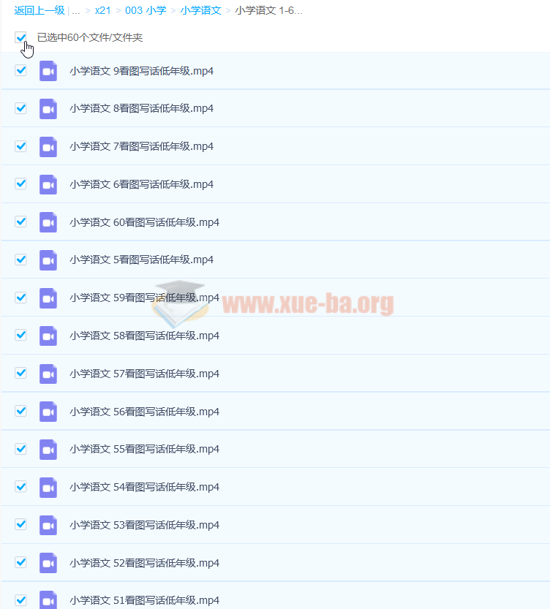Deselect checkbox for 小学语文 59看图写话低年级.mp4
This screenshot has width=550, height=609.
pyautogui.click(x=21, y=298)
